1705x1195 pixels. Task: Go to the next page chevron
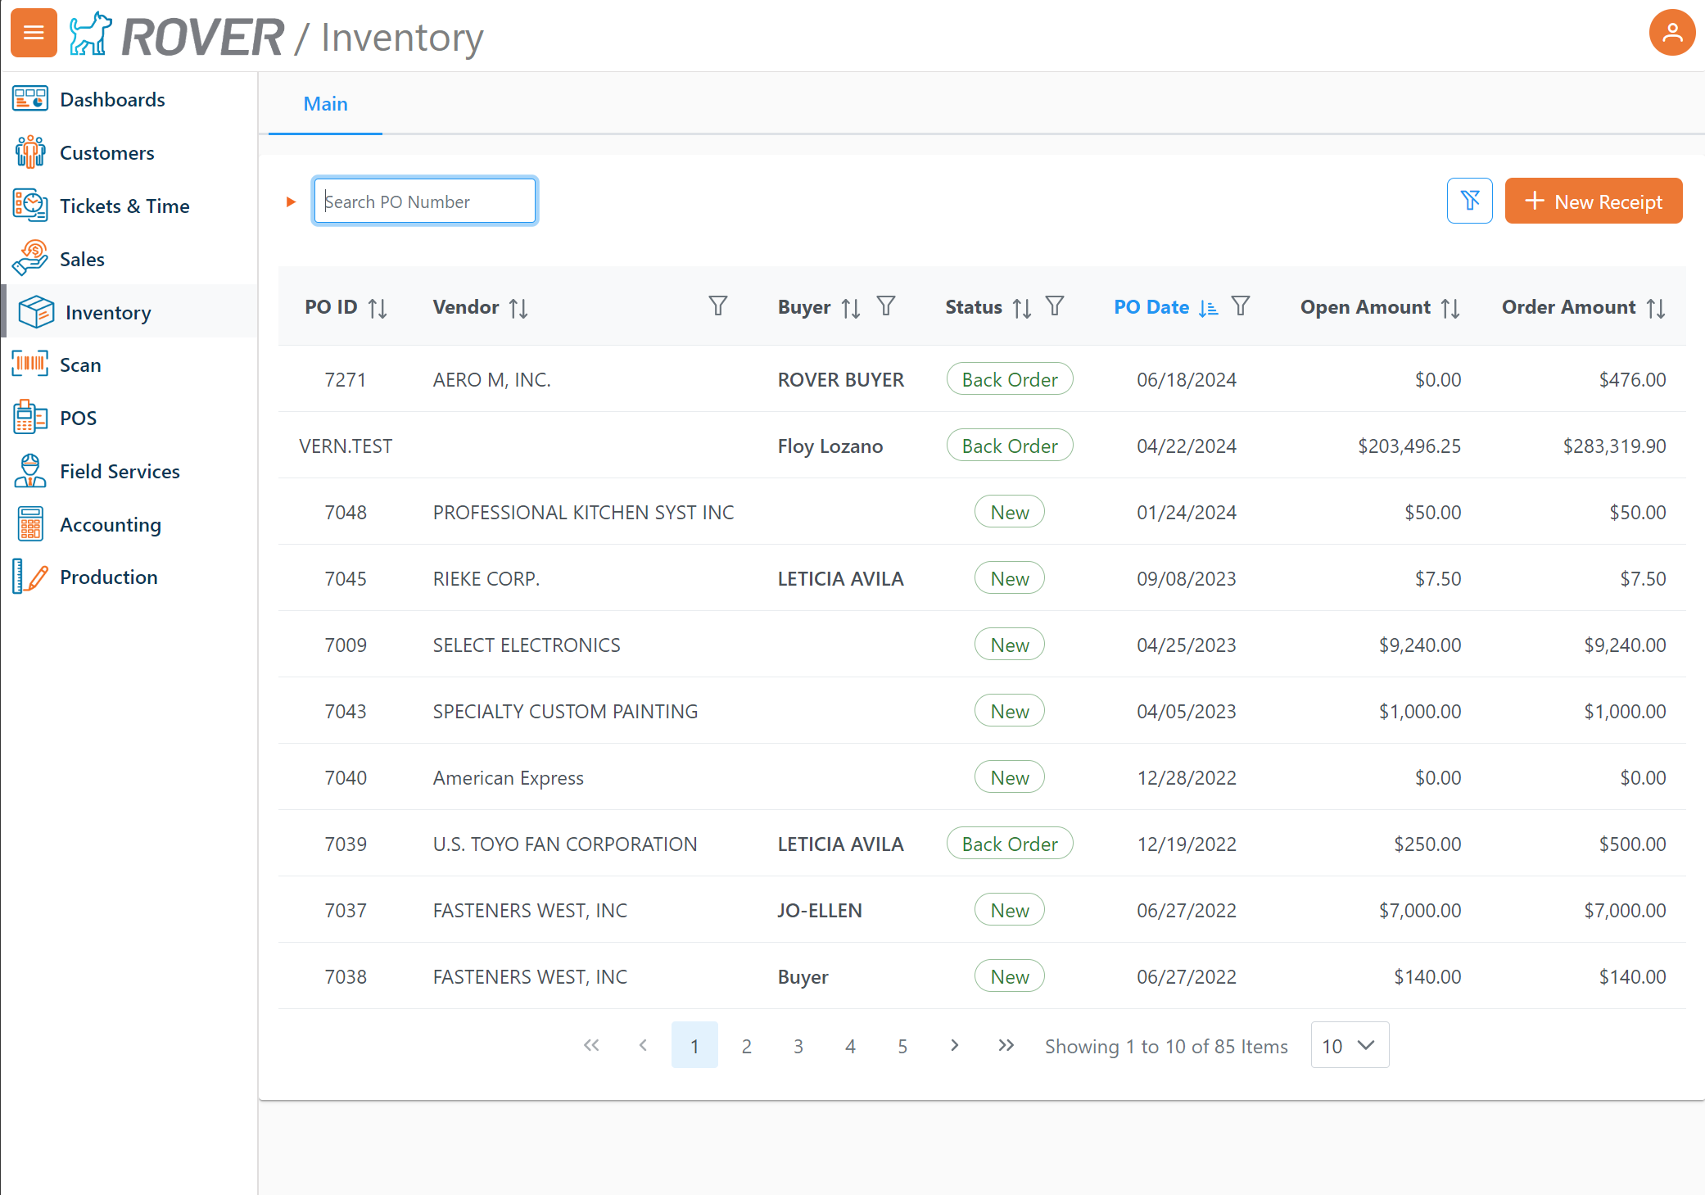coord(954,1045)
